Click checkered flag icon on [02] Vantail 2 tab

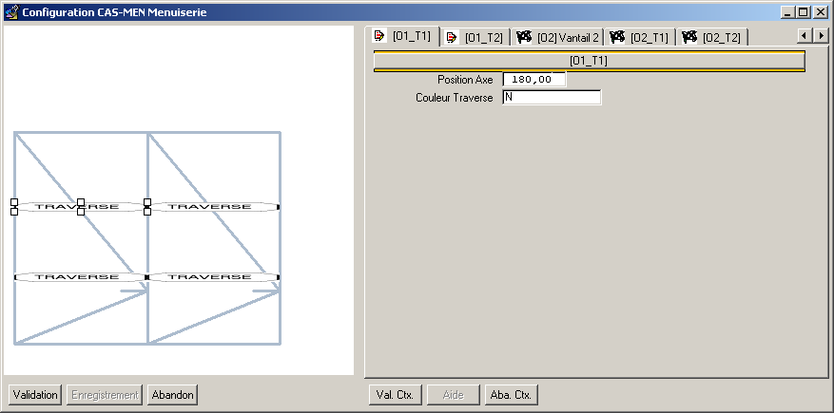523,37
